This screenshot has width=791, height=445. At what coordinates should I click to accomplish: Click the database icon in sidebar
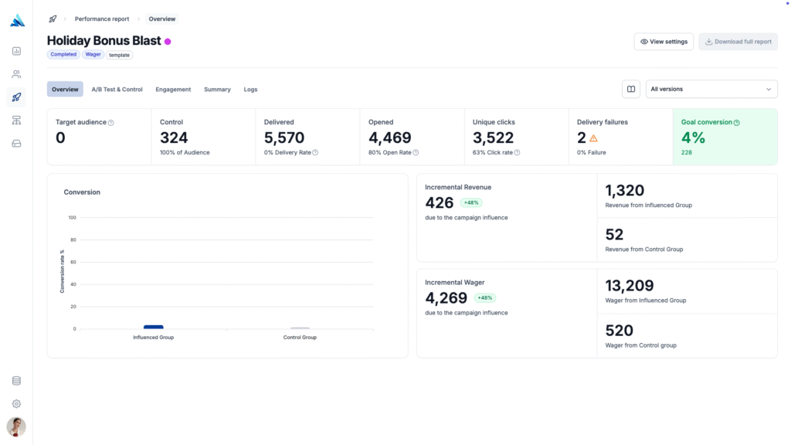click(x=16, y=381)
